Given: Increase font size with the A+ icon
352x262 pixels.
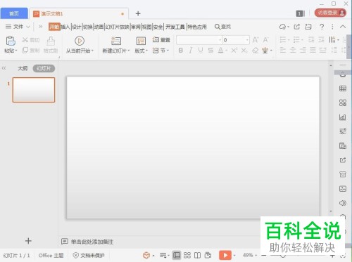Looking at the screenshot, I should (256, 40).
